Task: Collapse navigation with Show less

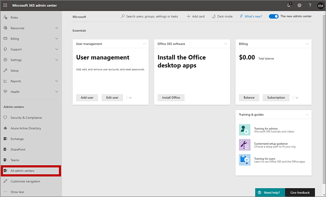Action: pos(17,192)
